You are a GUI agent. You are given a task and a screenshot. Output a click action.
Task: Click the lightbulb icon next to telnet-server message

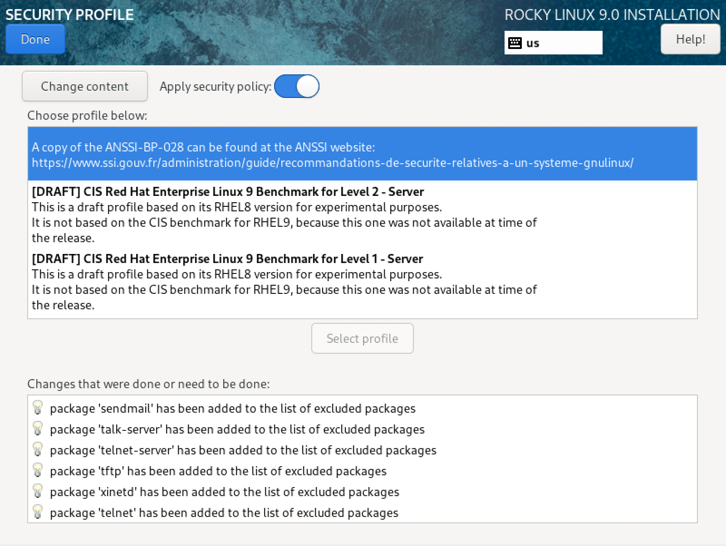(38, 449)
